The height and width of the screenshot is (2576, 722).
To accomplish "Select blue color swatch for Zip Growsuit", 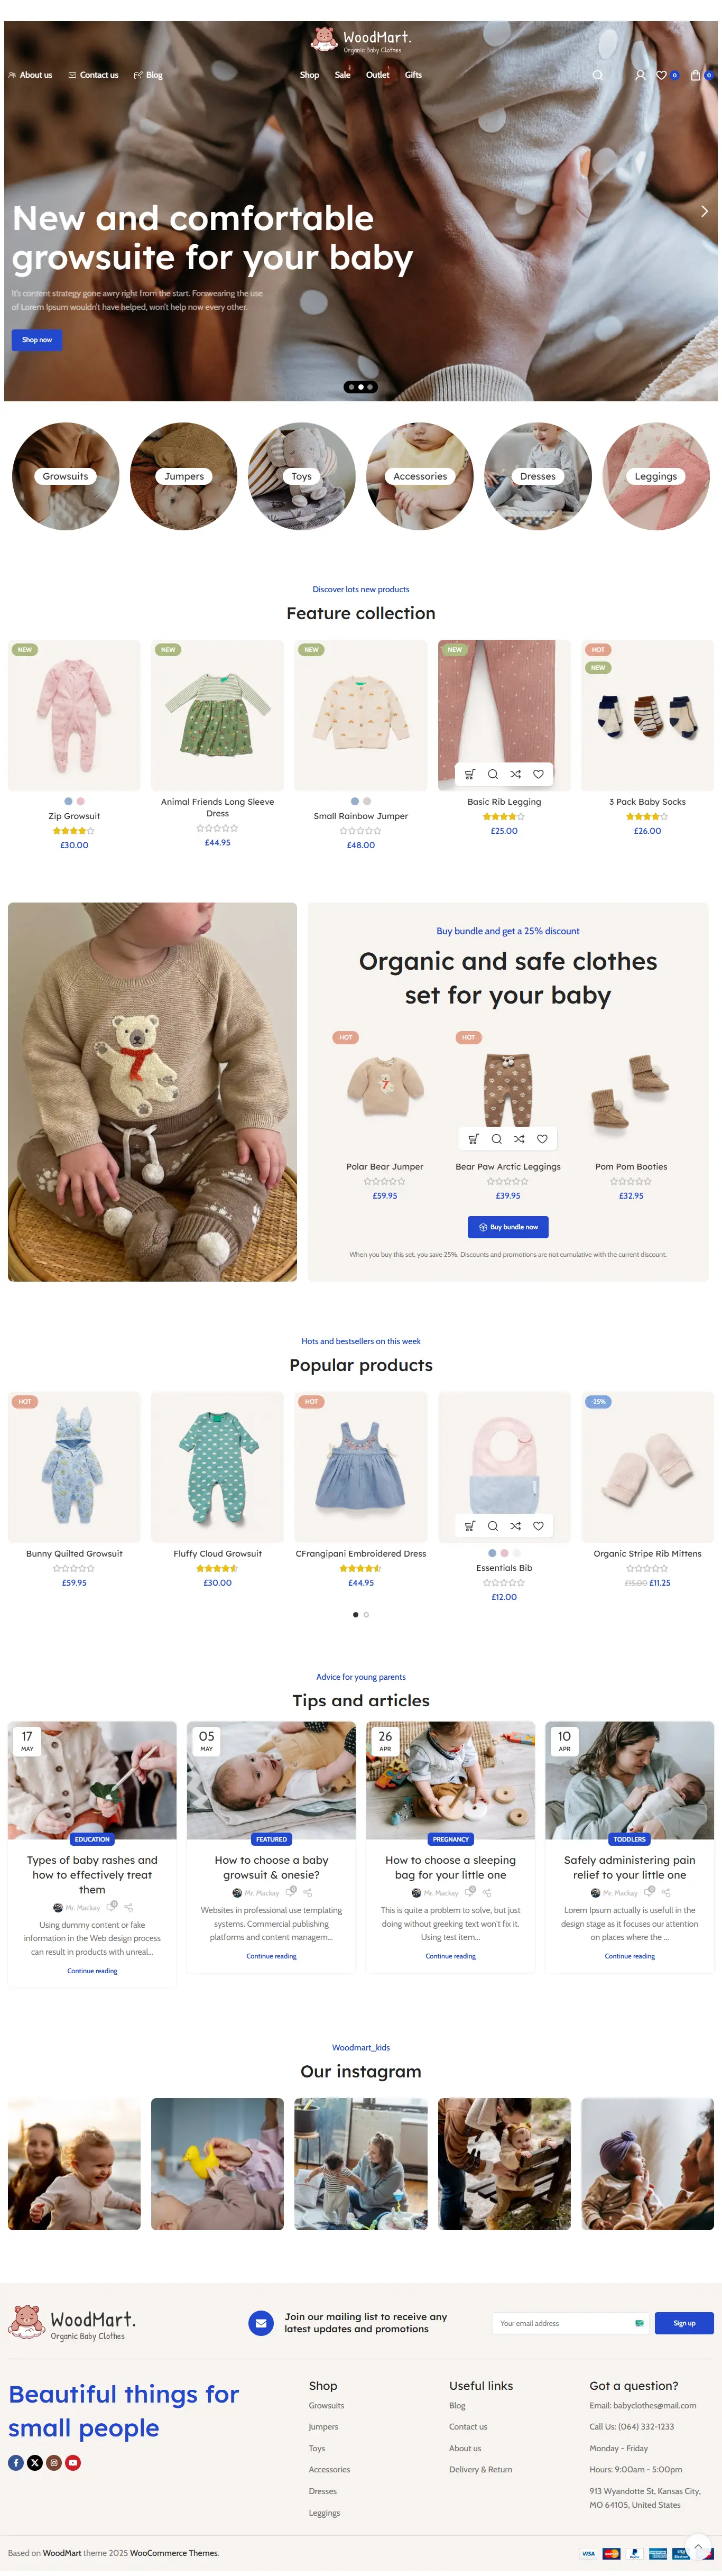I will click(68, 801).
